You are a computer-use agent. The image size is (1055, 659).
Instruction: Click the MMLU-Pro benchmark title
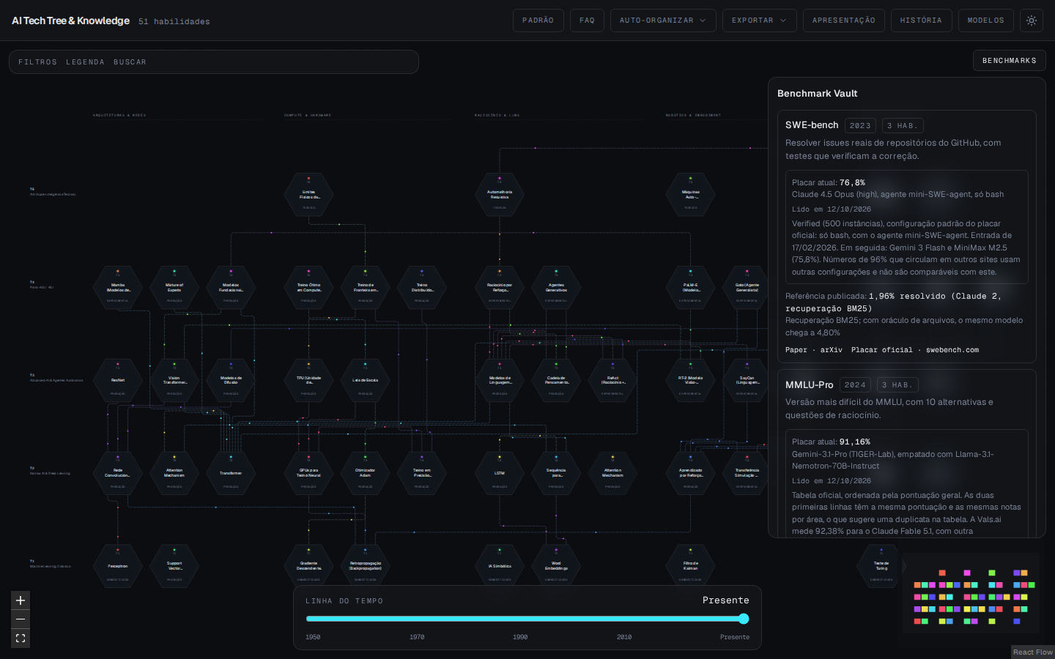[x=809, y=384]
